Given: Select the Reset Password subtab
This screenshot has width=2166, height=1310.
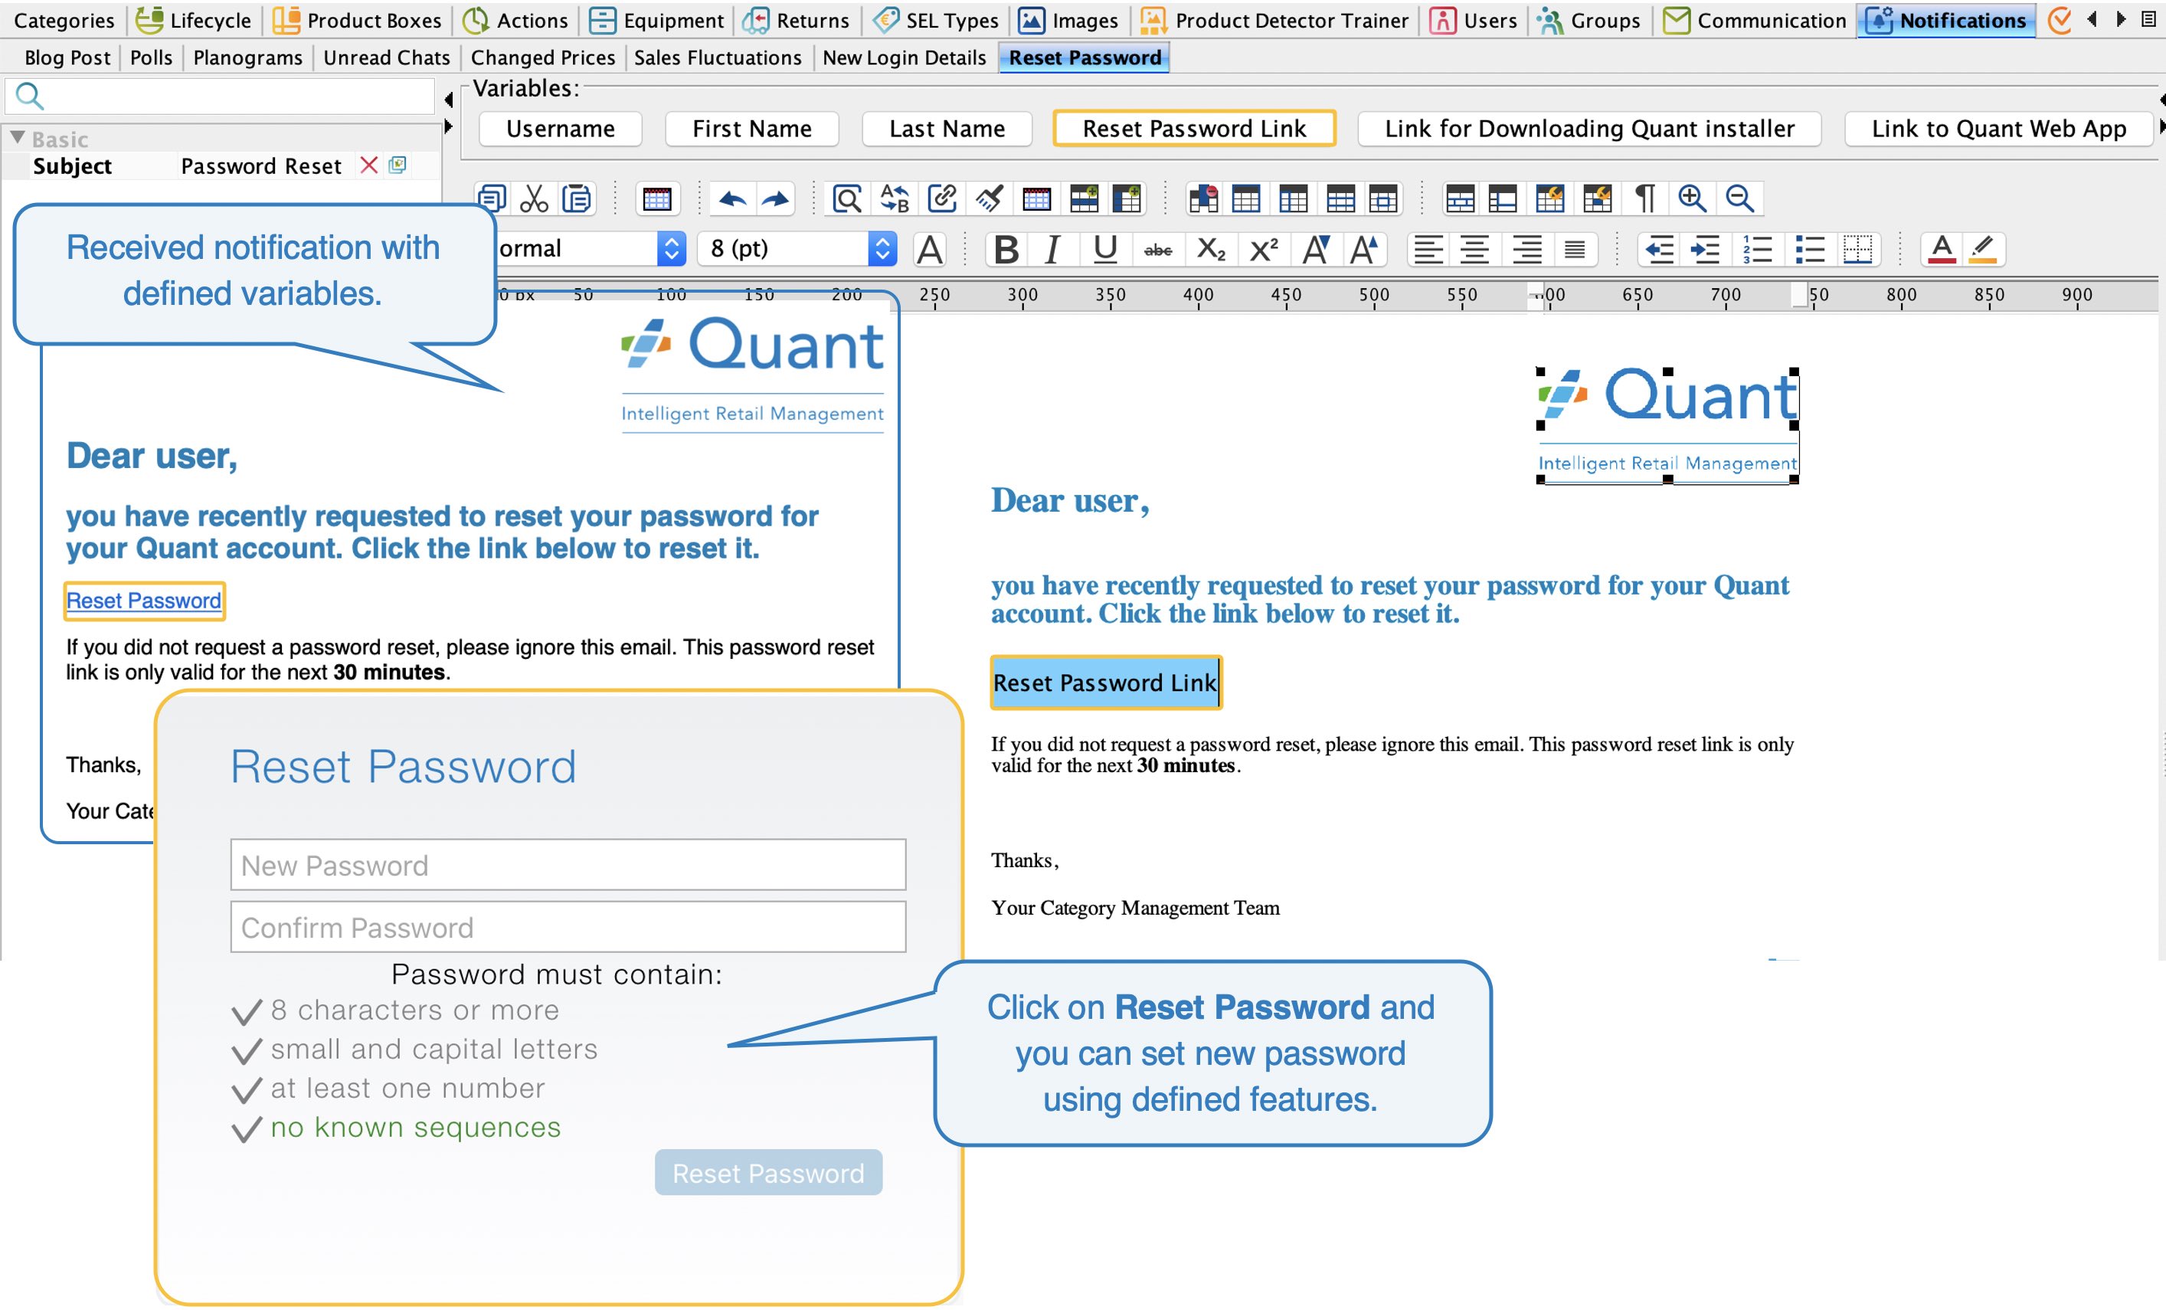Looking at the screenshot, I should coord(1085,58).
